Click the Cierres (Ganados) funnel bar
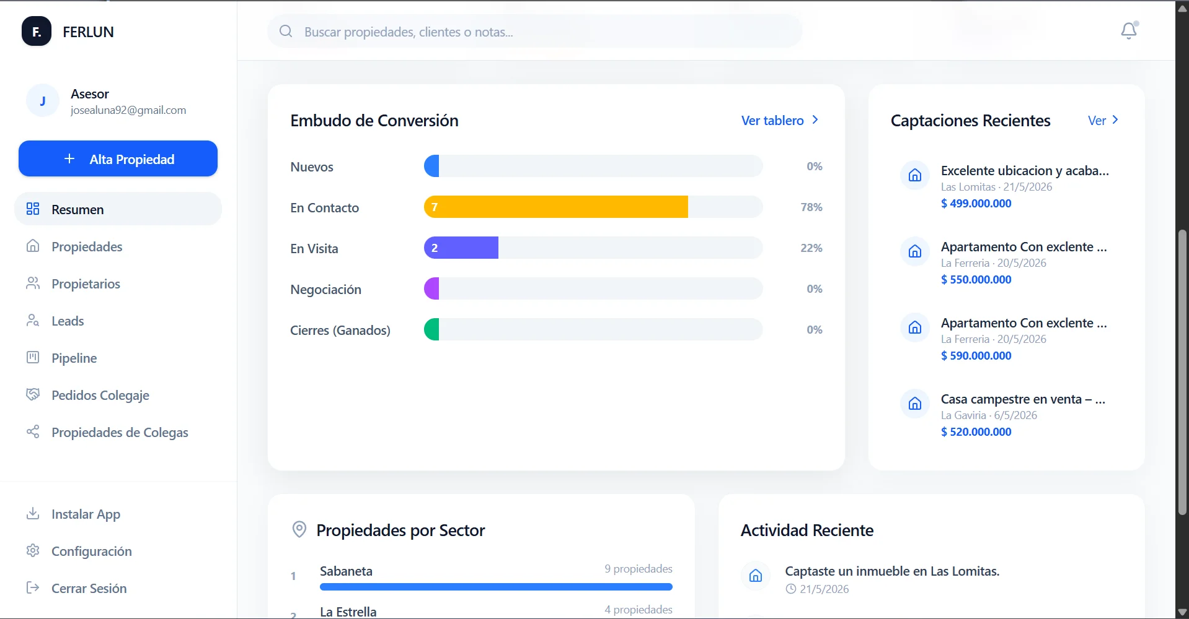The height and width of the screenshot is (619, 1189). click(593, 329)
